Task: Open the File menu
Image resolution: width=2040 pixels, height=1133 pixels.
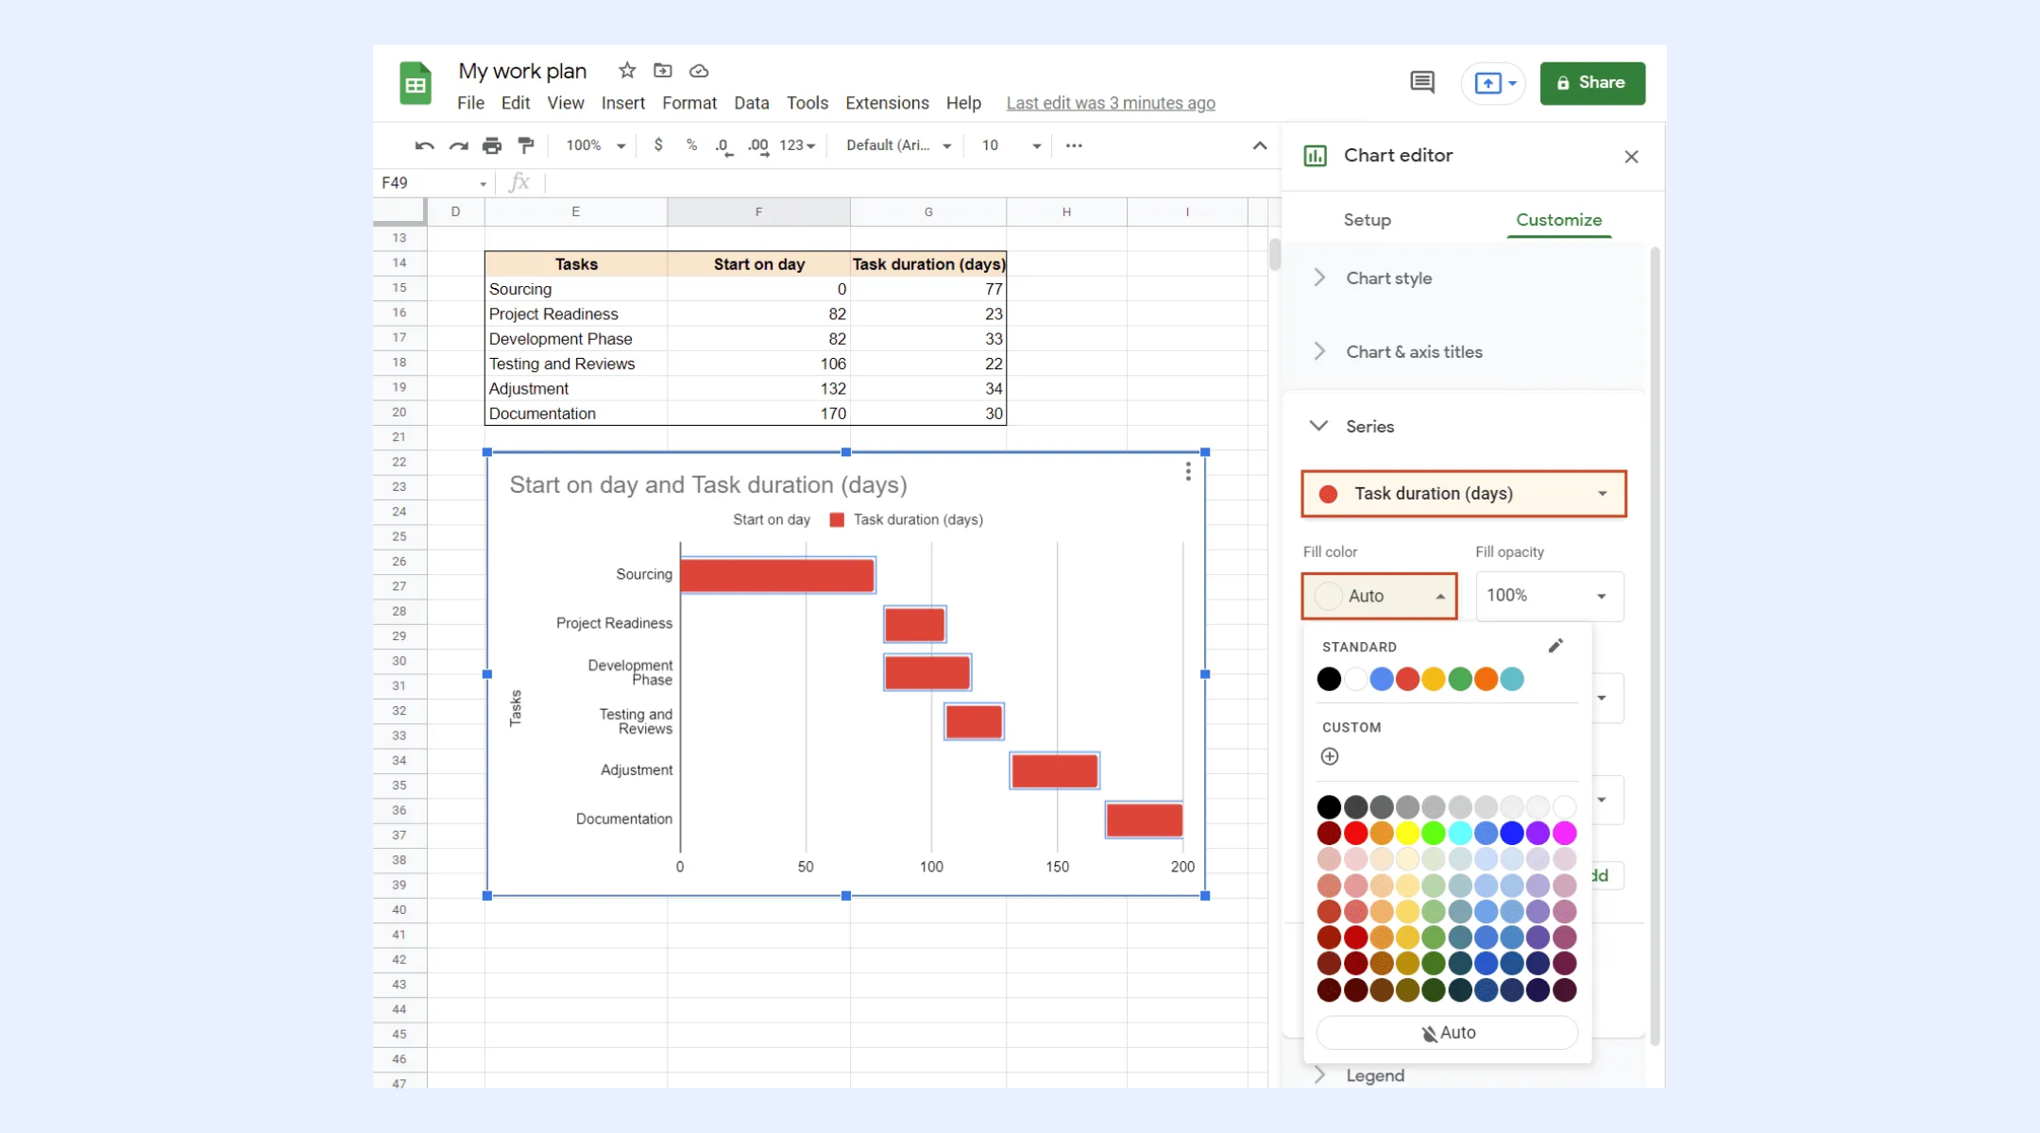Action: (470, 103)
